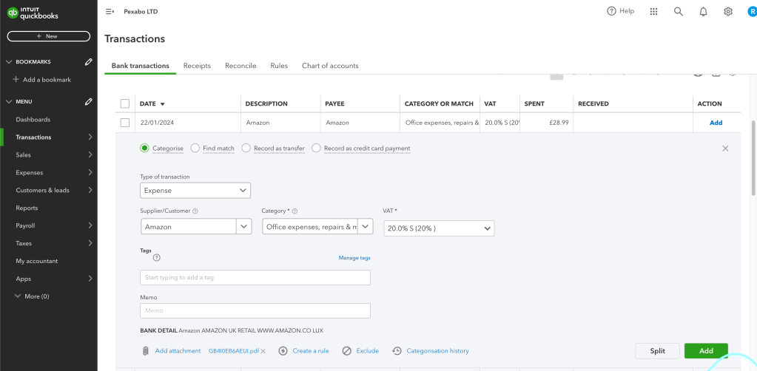
Task: Select Record as credit card payment
Action: pyautogui.click(x=316, y=148)
